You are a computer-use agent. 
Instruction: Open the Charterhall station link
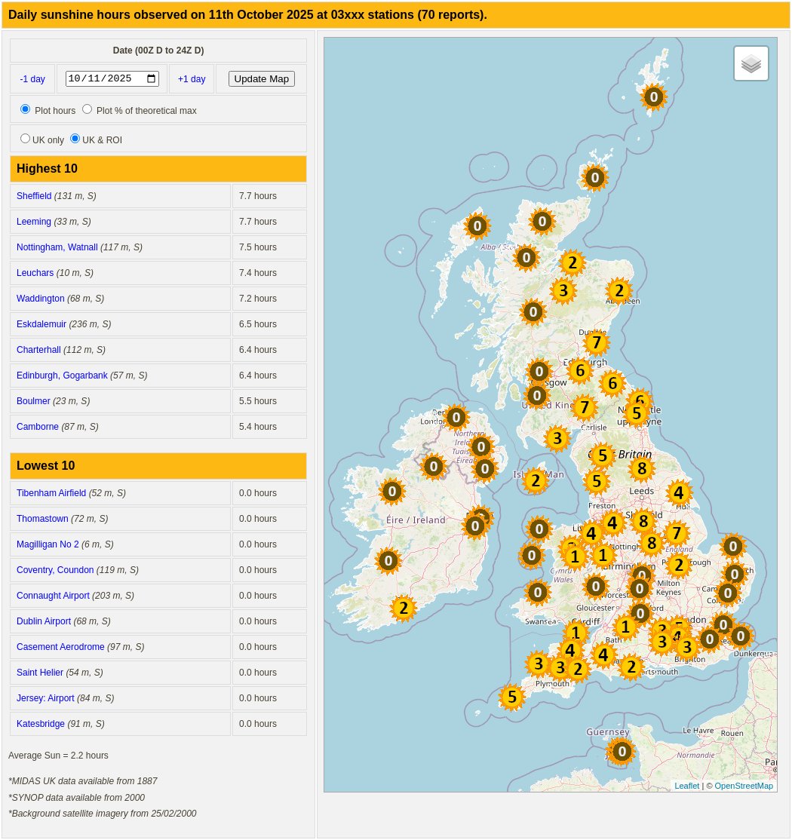pyautogui.click(x=38, y=350)
